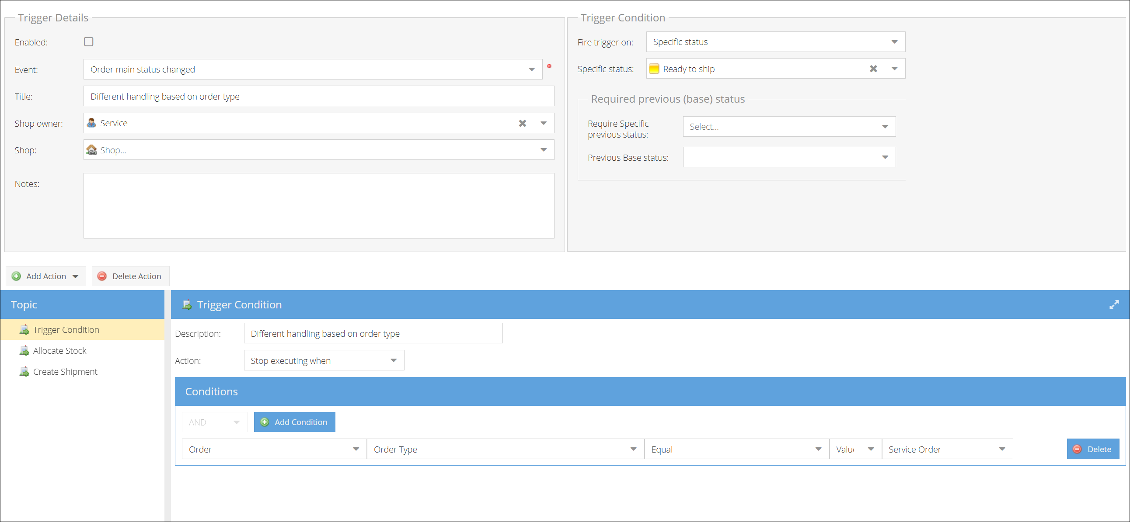This screenshot has width=1130, height=522.
Task: Open the Event dropdown
Action: point(531,69)
